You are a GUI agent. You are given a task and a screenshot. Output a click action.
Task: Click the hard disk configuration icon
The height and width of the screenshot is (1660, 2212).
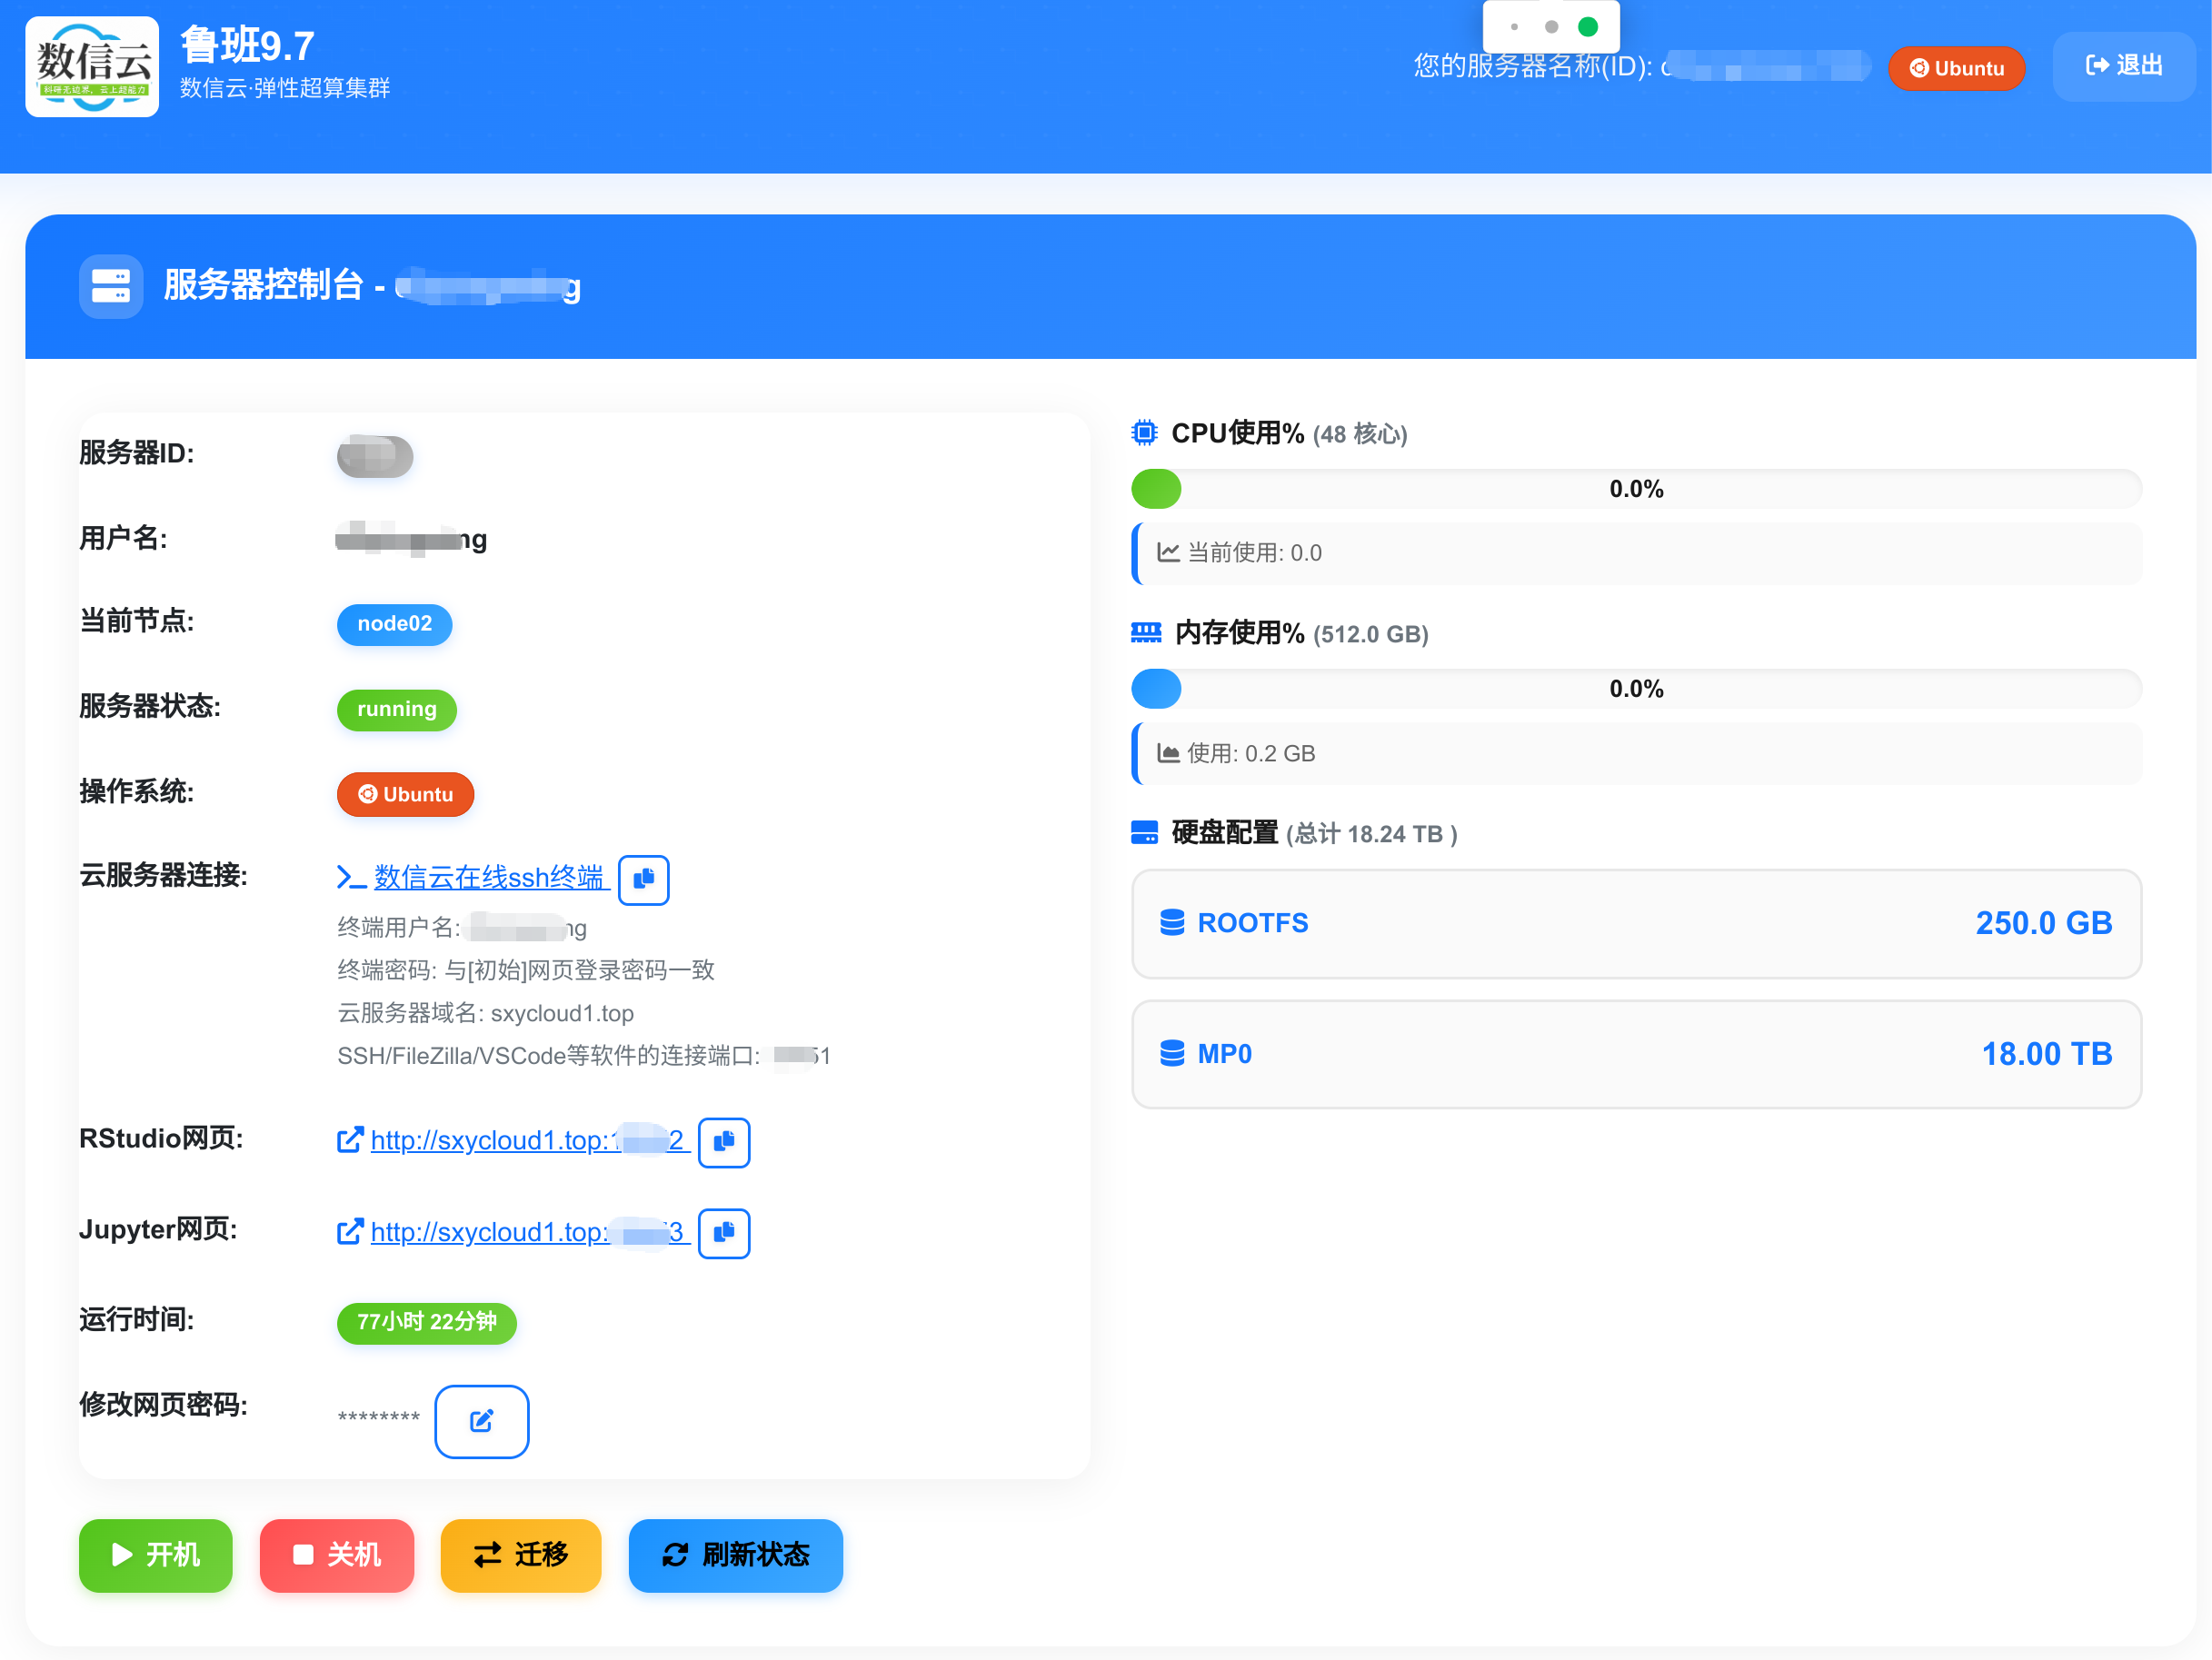point(1144,833)
